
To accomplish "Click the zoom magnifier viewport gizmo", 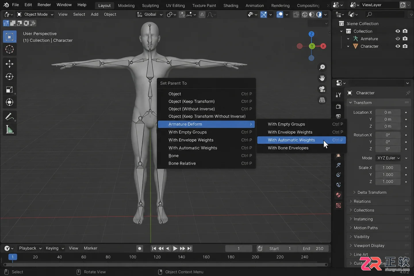I will click(322, 67).
